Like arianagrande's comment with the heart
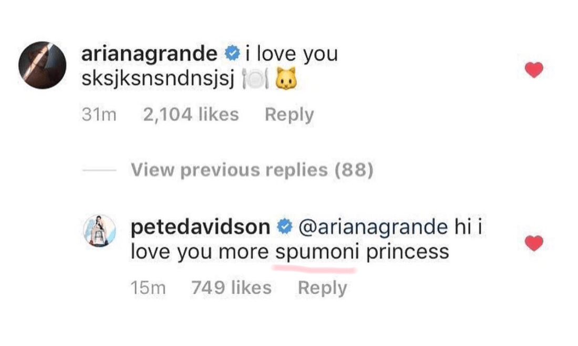Viewport: 578px width, 346px height. tap(534, 70)
